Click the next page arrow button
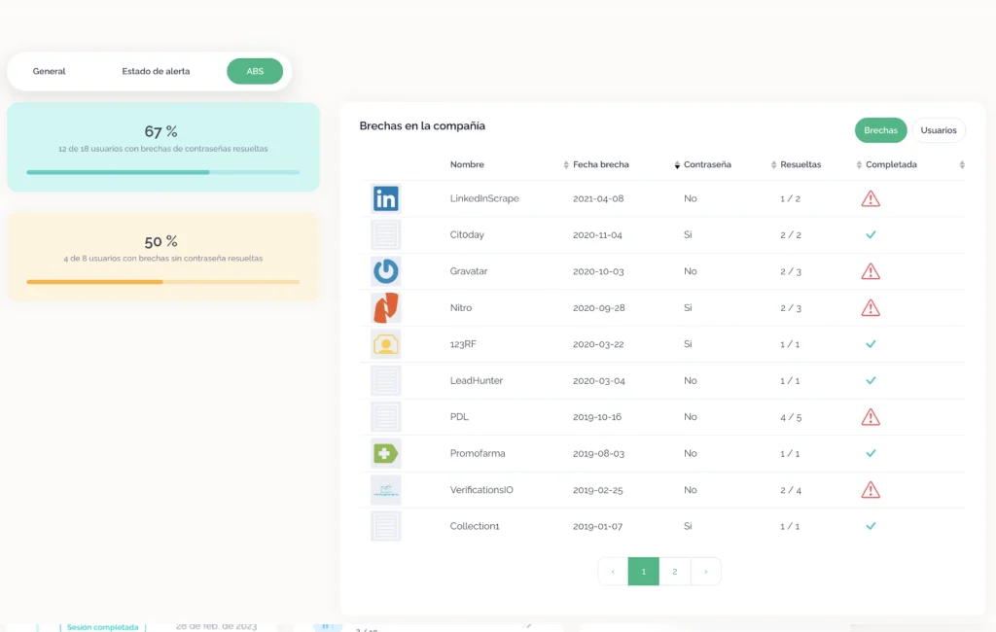 706,572
